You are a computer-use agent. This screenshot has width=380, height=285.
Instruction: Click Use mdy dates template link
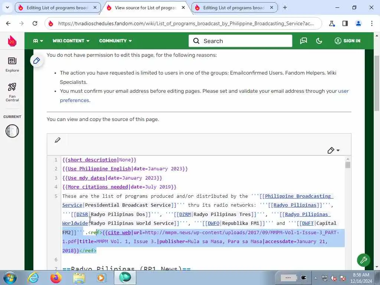pos(86,178)
